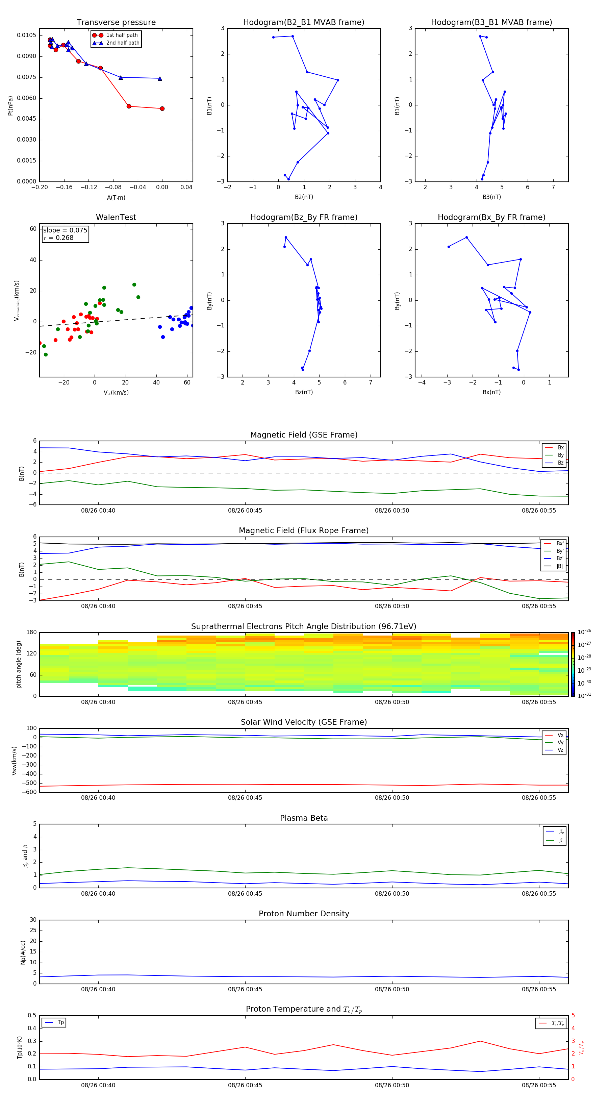Image resolution: width=608 pixels, height=1115 pixels.
Task: Click the 10^-26 colorbar label
Action: click(x=584, y=632)
